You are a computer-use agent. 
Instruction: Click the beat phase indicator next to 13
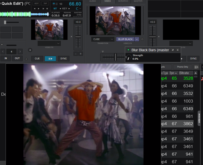pos(55,4)
